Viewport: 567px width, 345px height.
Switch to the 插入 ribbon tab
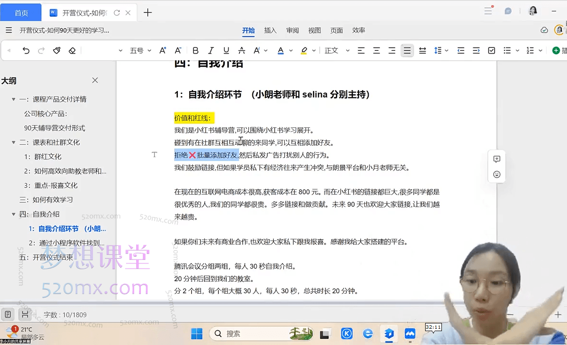coord(270,30)
